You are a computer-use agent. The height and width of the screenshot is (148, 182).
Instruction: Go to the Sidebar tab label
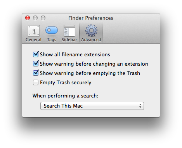(69, 40)
